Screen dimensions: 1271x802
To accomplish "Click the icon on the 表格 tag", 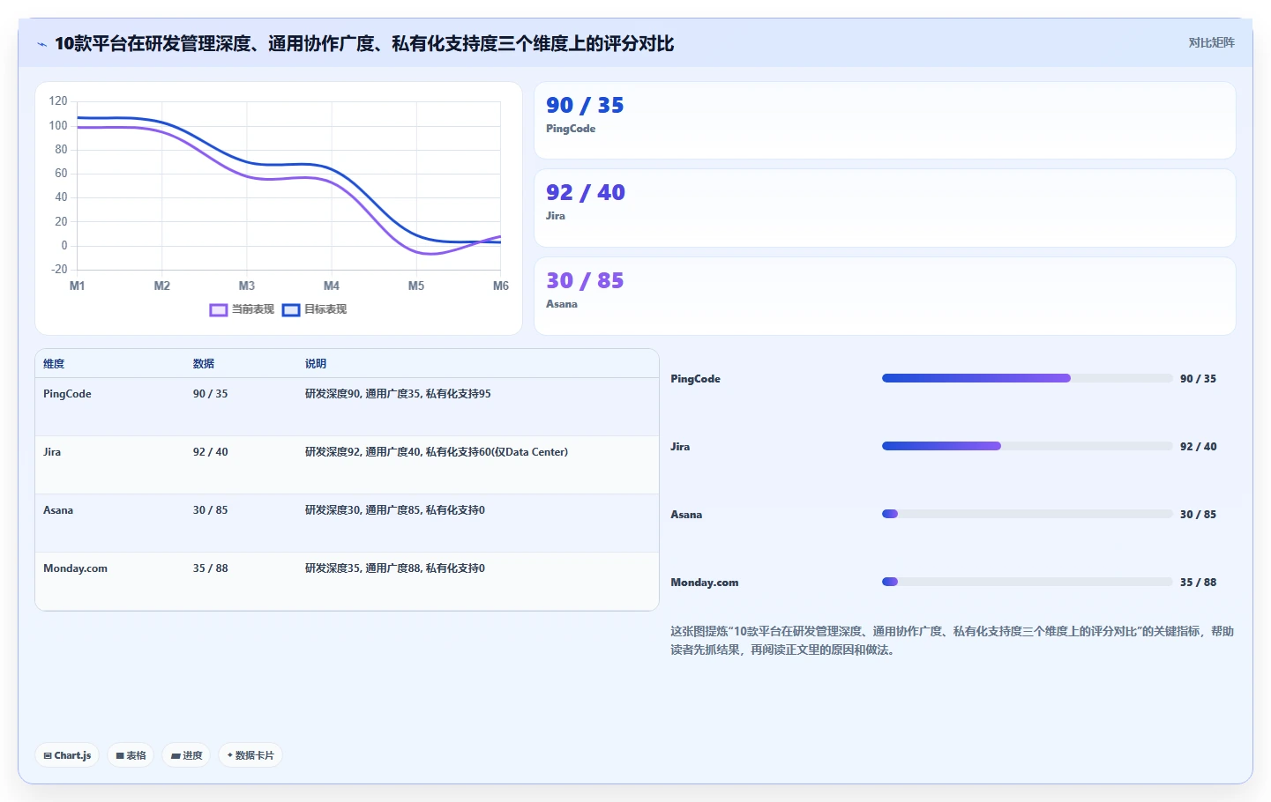I will [x=120, y=756].
